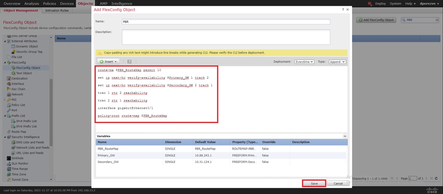Click the SLA Monitor icon in sidebar
The height and width of the screenshot is (194, 443).
9,163
